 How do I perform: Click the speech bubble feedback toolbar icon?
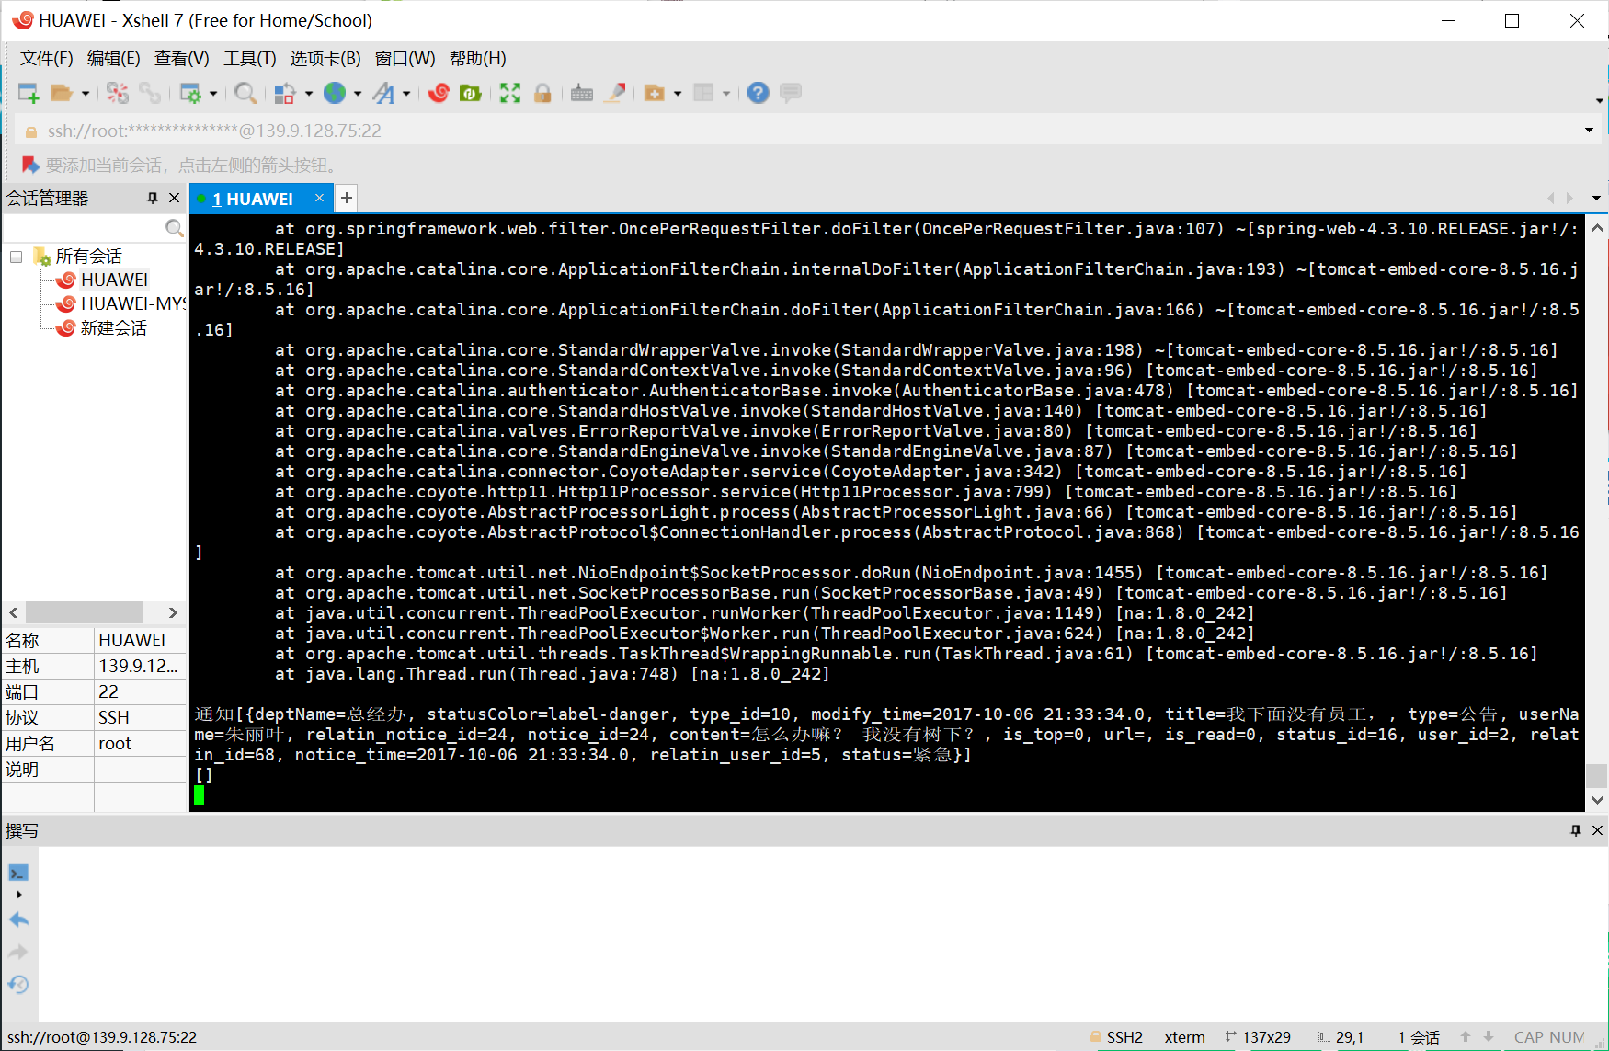tap(791, 93)
